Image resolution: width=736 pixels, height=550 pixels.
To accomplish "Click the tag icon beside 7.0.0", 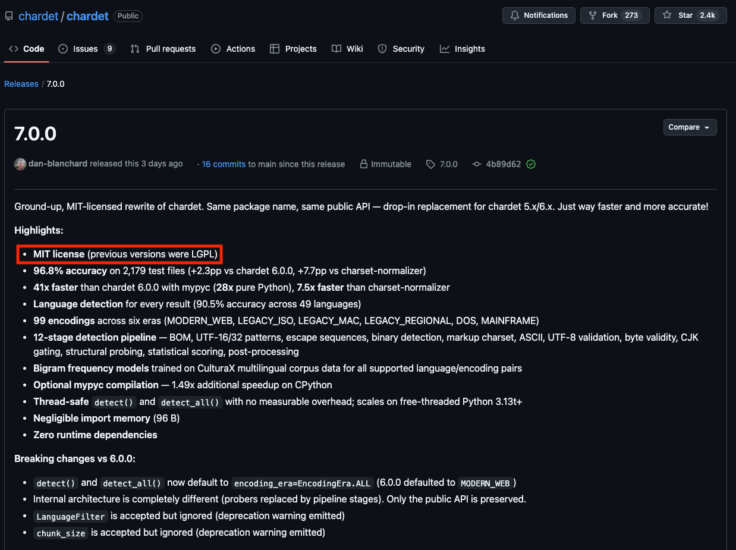I will [430, 164].
